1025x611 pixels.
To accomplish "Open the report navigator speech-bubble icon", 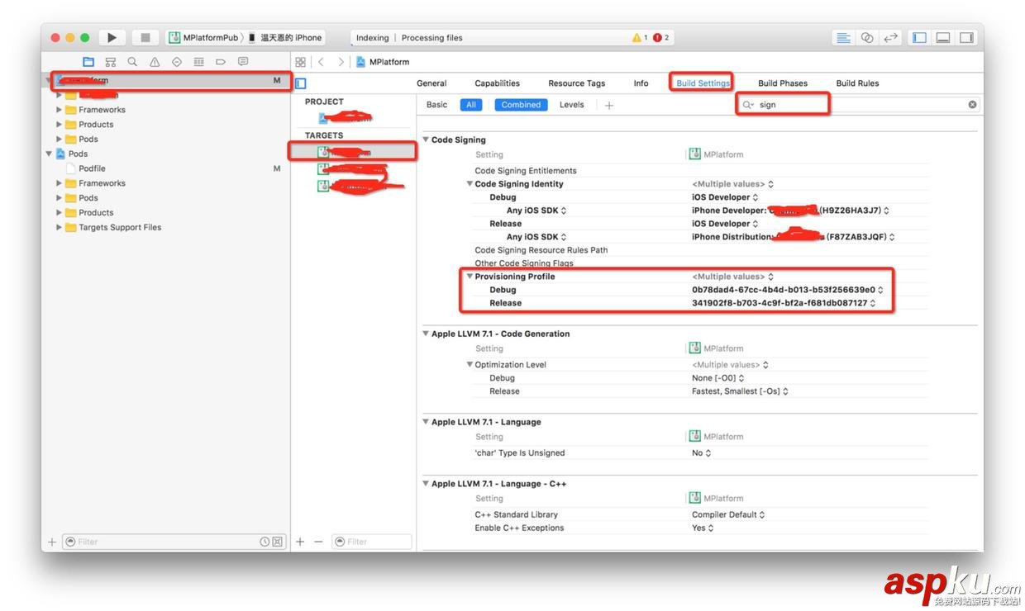I will click(x=243, y=62).
